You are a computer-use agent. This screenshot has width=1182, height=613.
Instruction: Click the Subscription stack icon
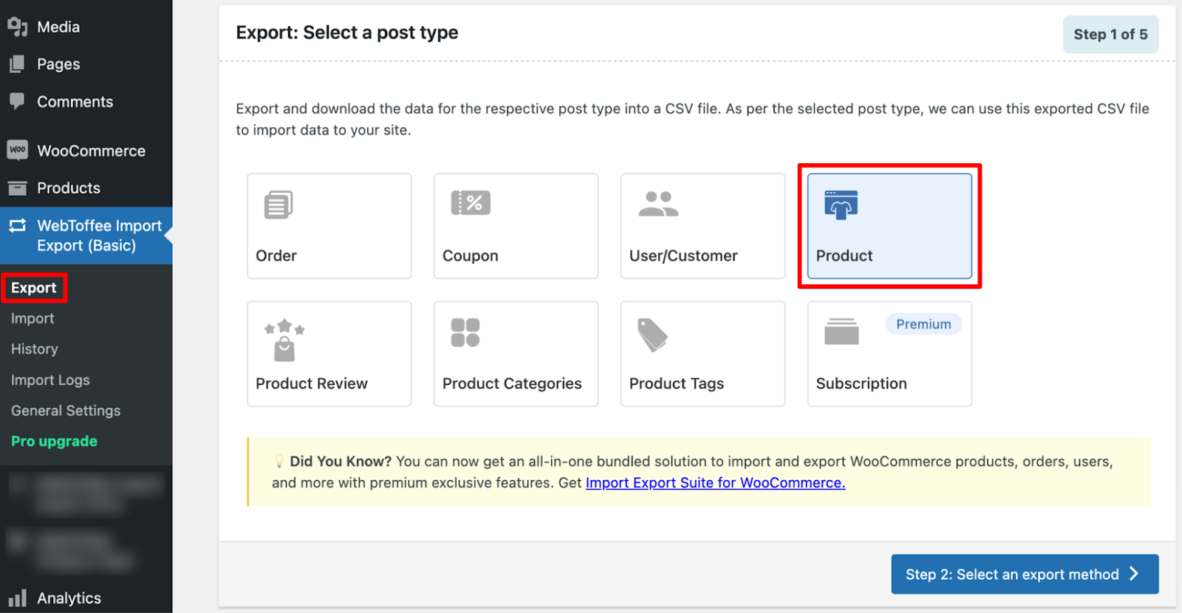coord(841,332)
